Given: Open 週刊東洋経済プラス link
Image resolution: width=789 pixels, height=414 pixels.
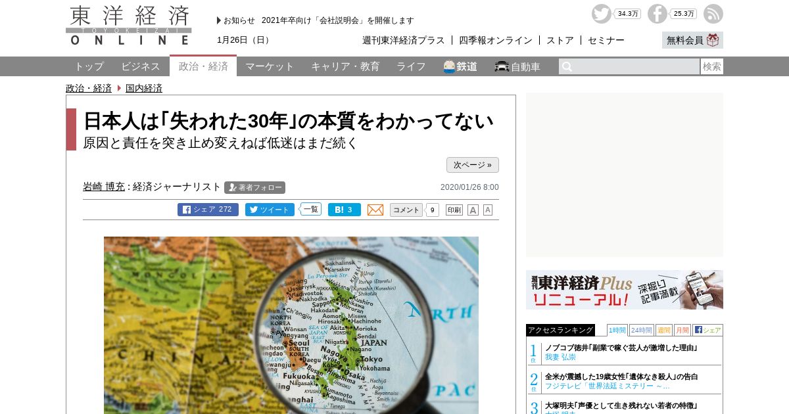Looking at the screenshot, I should [404, 40].
